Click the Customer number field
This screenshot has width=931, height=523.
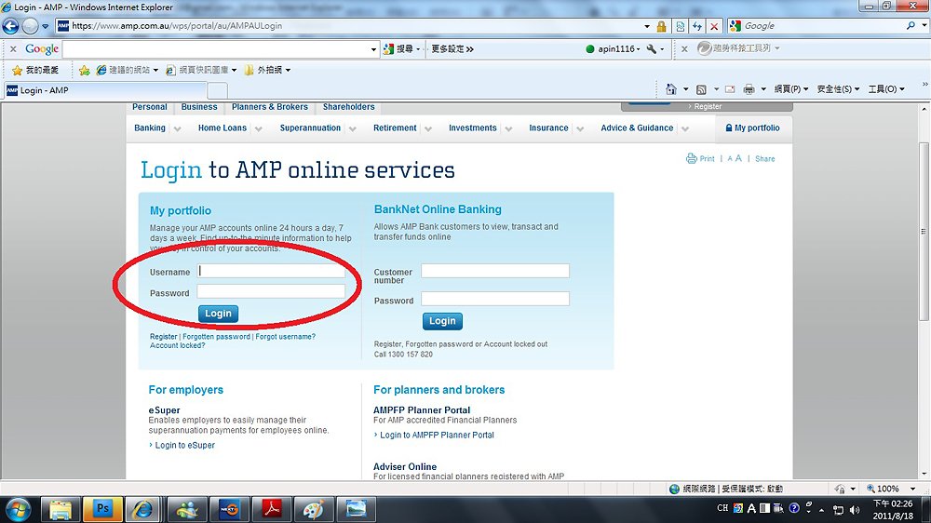point(495,272)
